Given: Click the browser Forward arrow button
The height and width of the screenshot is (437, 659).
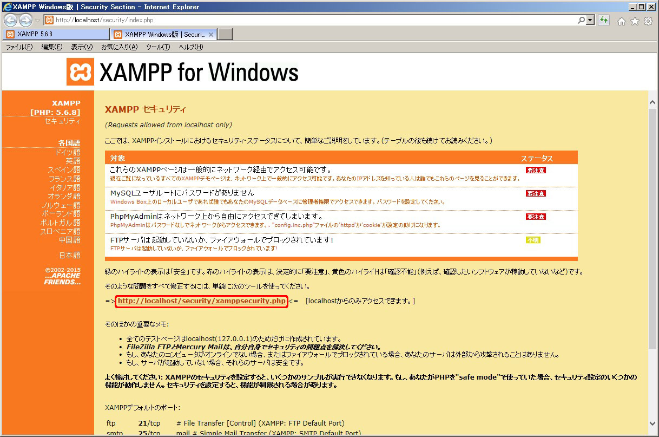Looking at the screenshot, I should click(x=25, y=21).
